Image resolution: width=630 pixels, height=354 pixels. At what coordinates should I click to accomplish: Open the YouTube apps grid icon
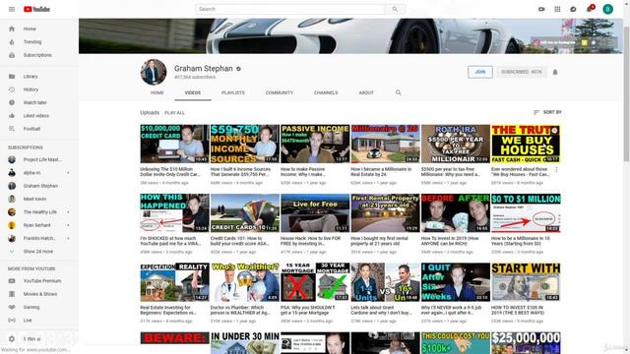click(x=557, y=9)
